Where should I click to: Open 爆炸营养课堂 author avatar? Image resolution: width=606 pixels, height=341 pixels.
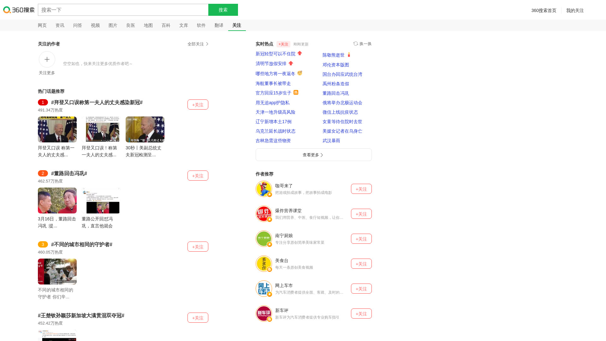264,214
